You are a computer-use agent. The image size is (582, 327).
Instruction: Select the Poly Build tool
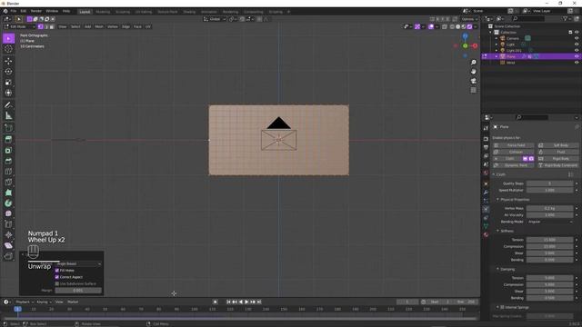[8, 193]
